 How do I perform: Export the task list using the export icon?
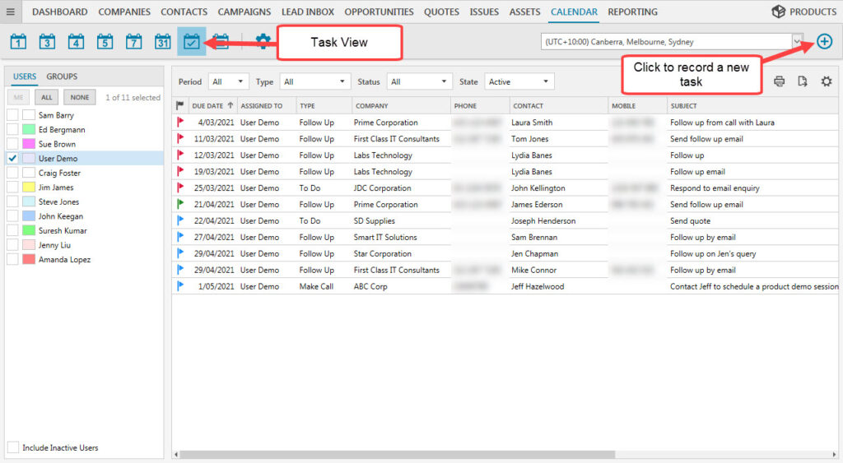tap(803, 81)
